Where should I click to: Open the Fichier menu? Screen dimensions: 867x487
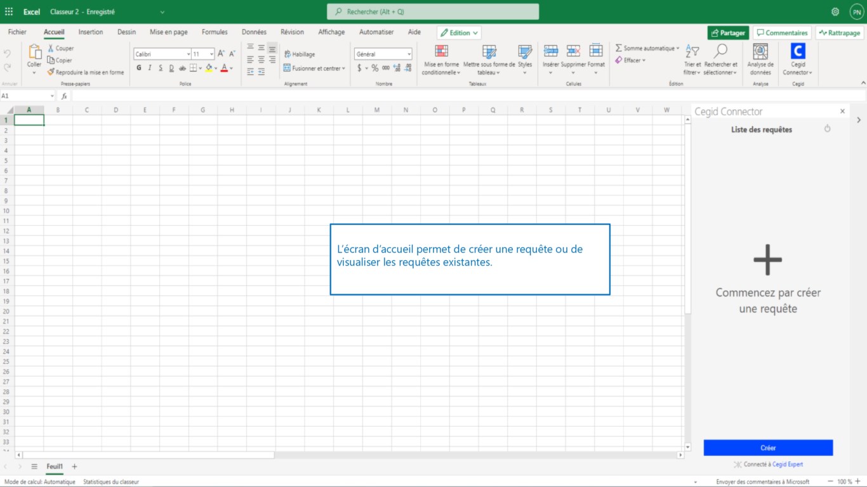click(x=17, y=32)
